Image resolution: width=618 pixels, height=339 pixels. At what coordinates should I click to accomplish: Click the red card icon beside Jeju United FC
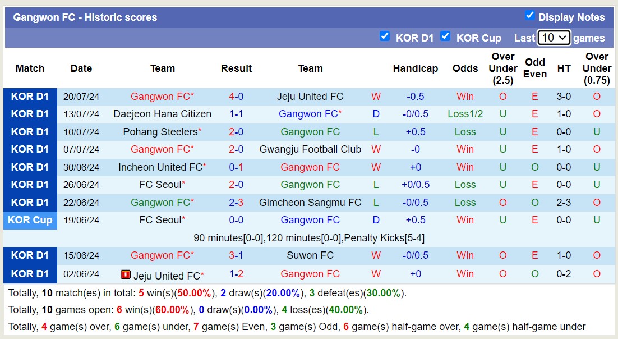[126, 275]
